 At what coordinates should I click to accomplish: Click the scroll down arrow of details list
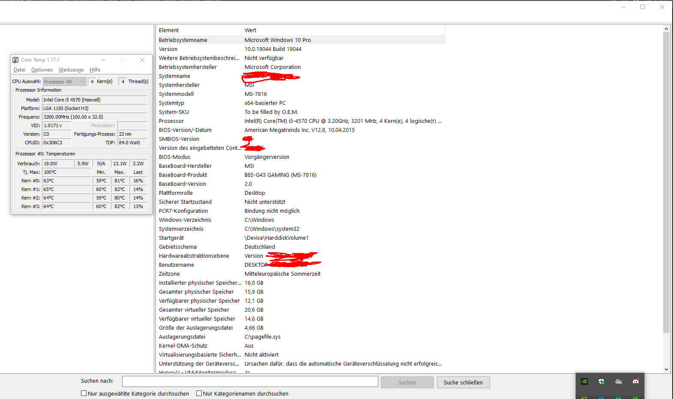click(666, 369)
